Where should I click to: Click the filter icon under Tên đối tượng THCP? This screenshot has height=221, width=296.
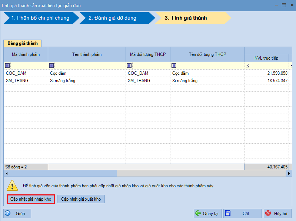(x=174, y=66)
